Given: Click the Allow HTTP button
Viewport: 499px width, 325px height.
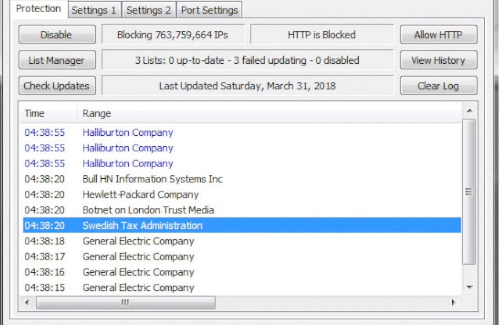Looking at the screenshot, I should pos(438,35).
